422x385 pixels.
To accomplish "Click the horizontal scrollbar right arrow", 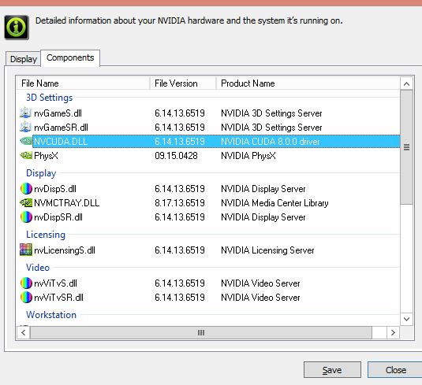I will [393, 332].
